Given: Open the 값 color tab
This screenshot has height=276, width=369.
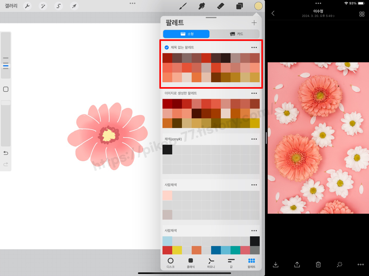Looking at the screenshot, I should [231, 263].
